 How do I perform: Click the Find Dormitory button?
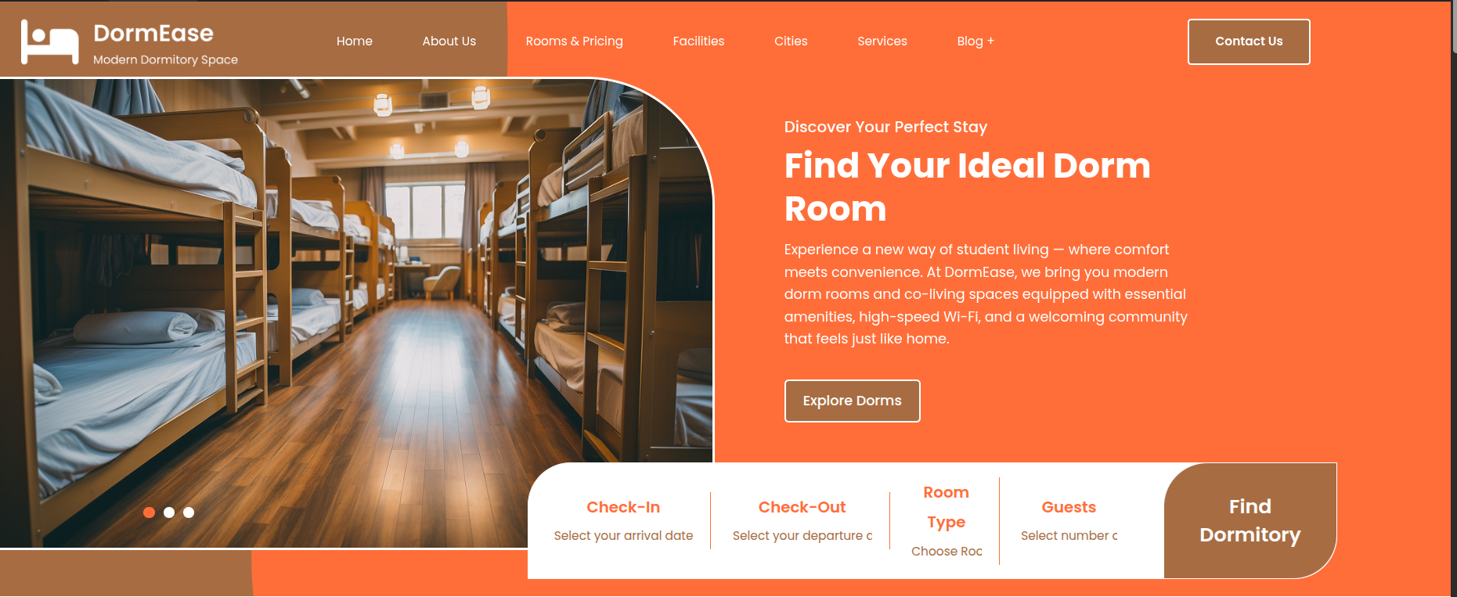[x=1250, y=520]
